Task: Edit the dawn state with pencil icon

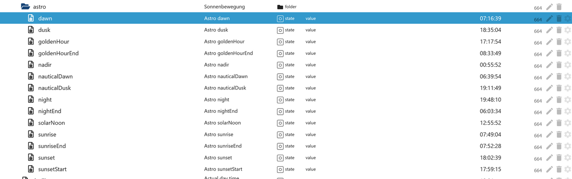Action: coord(550,19)
